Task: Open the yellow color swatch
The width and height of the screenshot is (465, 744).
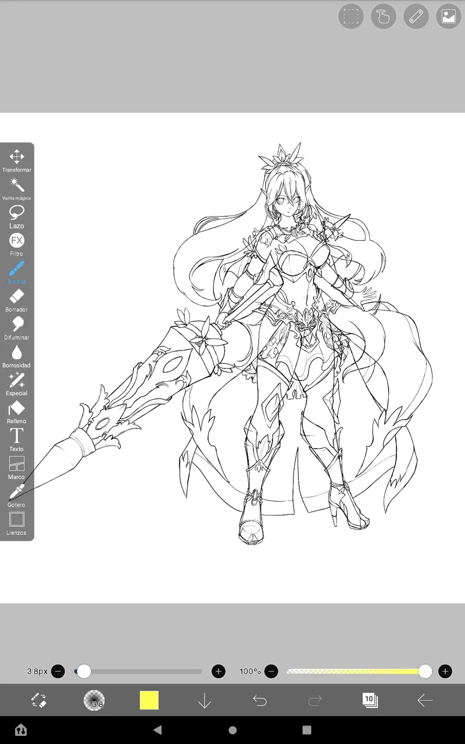Action: click(x=149, y=700)
